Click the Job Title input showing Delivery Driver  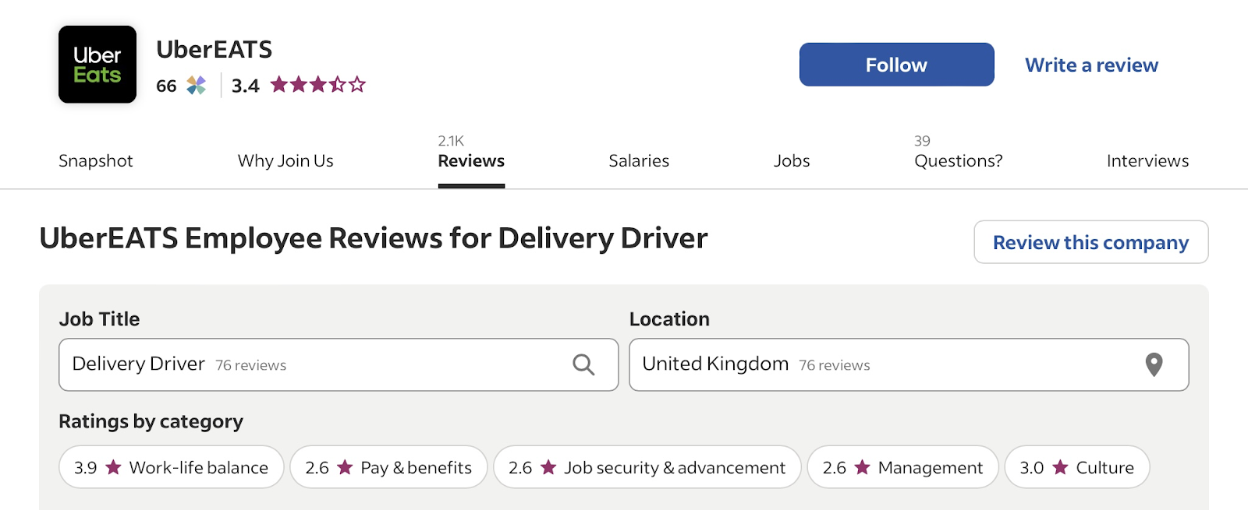pos(339,364)
